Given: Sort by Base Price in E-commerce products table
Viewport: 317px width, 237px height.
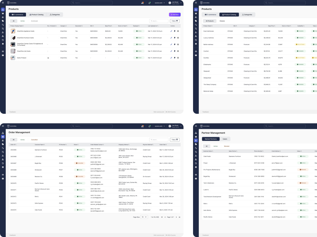Looking at the screenshot, I should pyautogui.click(x=108, y=26).
